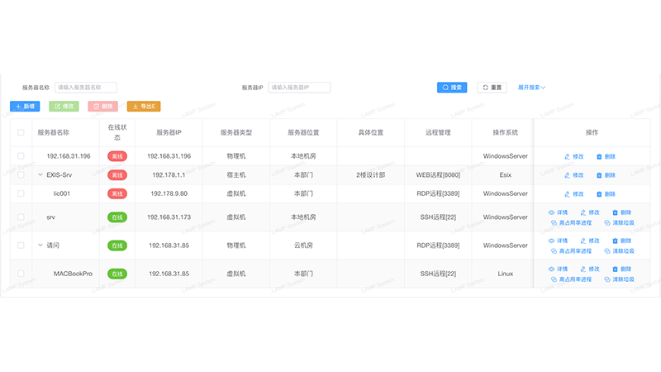
Task: Click the blue 新增 add button
Action: pyautogui.click(x=25, y=107)
